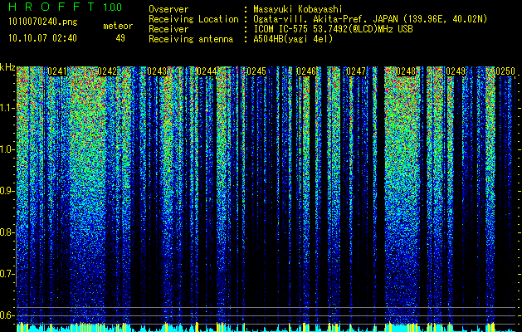Click the Ovserver label
The width and height of the screenshot is (522, 332).
(x=168, y=10)
